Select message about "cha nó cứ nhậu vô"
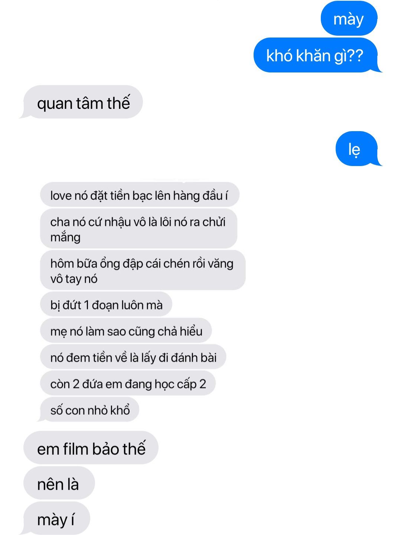Image resolution: width=401 pixels, height=535 pixels. pyautogui.click(x=138, y=228)
